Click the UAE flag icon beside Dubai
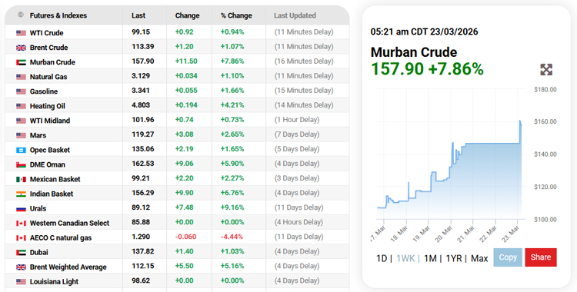Image resolution: width=577 pixels, height=292 pixels. (x=21, y=253)
